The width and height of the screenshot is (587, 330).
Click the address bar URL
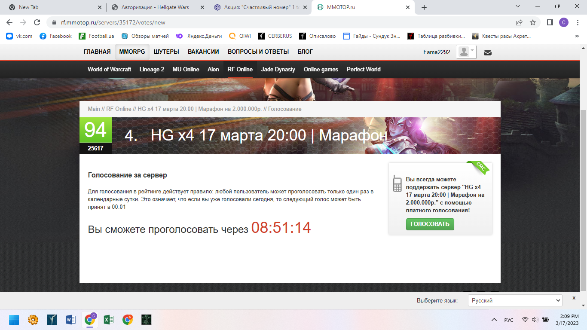tap(113, 22)
